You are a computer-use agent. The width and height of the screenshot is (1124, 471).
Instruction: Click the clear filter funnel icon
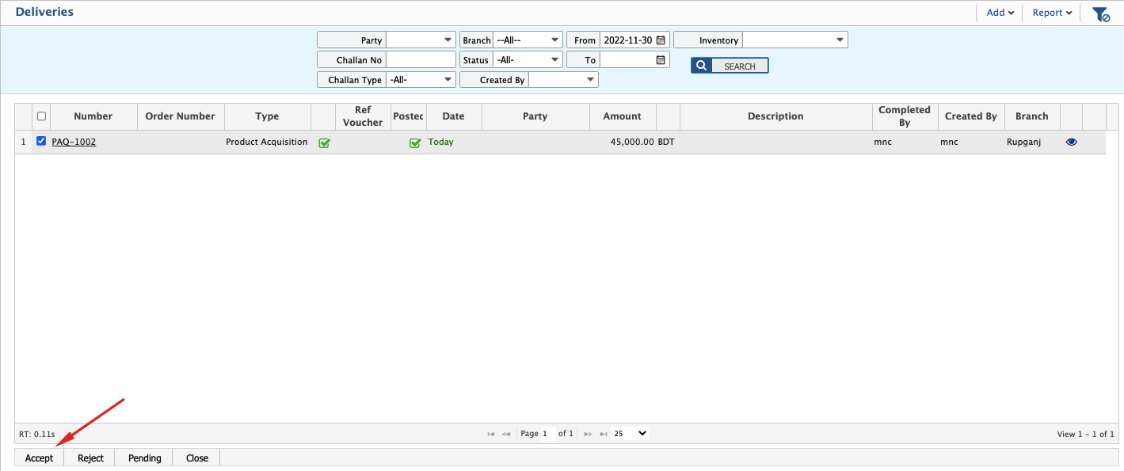tap(1100, 13)
